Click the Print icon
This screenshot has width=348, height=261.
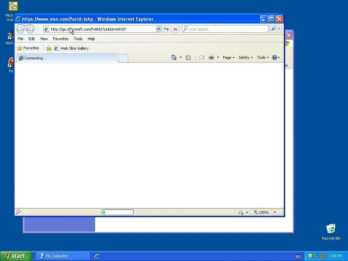211,57
